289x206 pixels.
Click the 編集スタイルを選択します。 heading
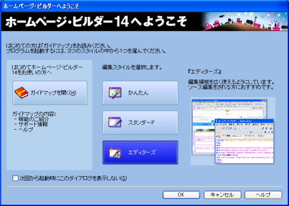132,67
